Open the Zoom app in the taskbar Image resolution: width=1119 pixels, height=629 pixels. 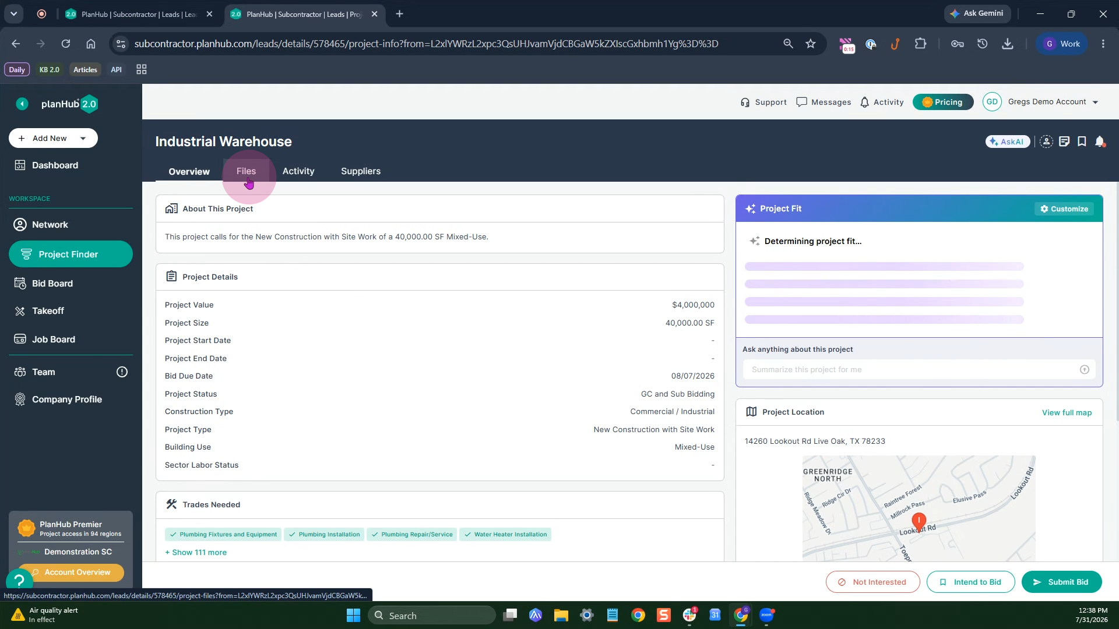click(x=766, y=616)
